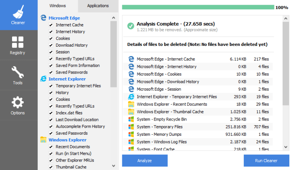The height and width of the screenshot is (170, 292).
Task: Click up arrow of results scrollbar
Action: [x=286, y=19]
